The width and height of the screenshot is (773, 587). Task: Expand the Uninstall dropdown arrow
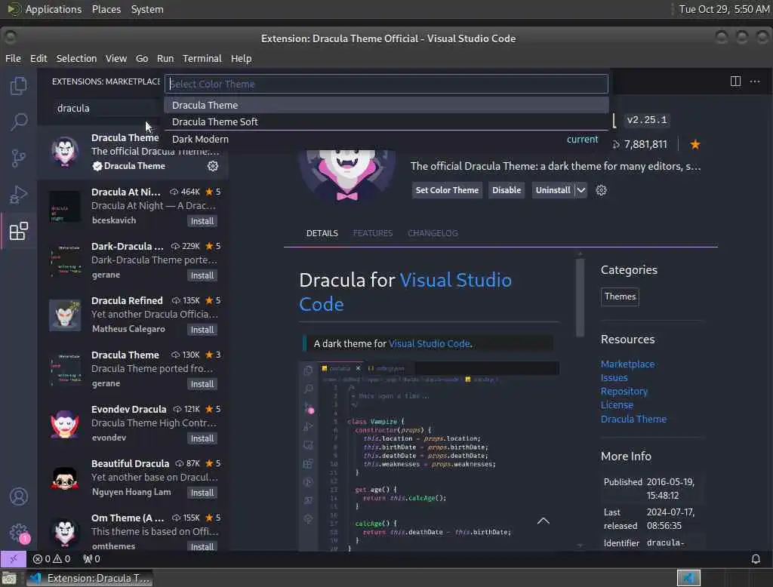pyautogui.click(x=581, y=190)
